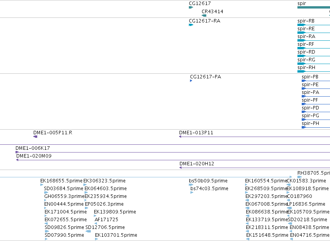Click the EK168655.5prime EST label
This screenshot has height=241, width=330.
pyautogui.click(x=61, y=181)
